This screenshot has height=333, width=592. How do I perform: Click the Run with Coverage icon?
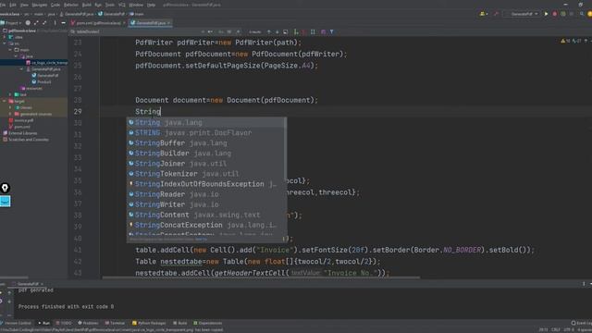[563, 14]
